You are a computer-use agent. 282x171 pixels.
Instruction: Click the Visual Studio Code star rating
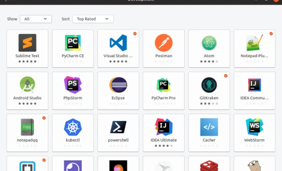(x=118, y=62)
